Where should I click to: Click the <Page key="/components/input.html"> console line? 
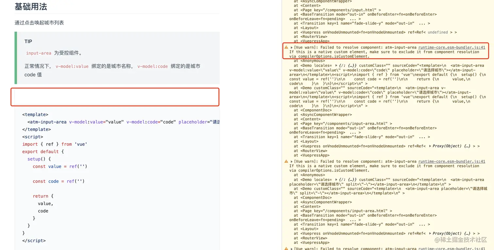337,10
